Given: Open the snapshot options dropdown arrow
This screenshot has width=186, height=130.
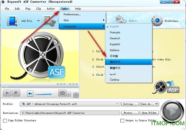Looking at the screenshot, I should coord(69,94).
